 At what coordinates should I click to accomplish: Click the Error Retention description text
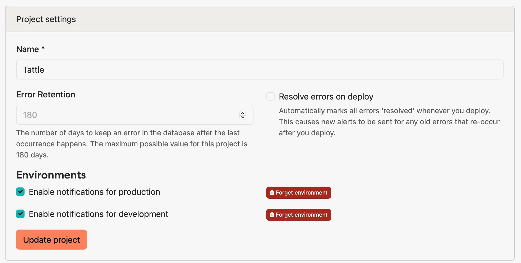[132, 144]
